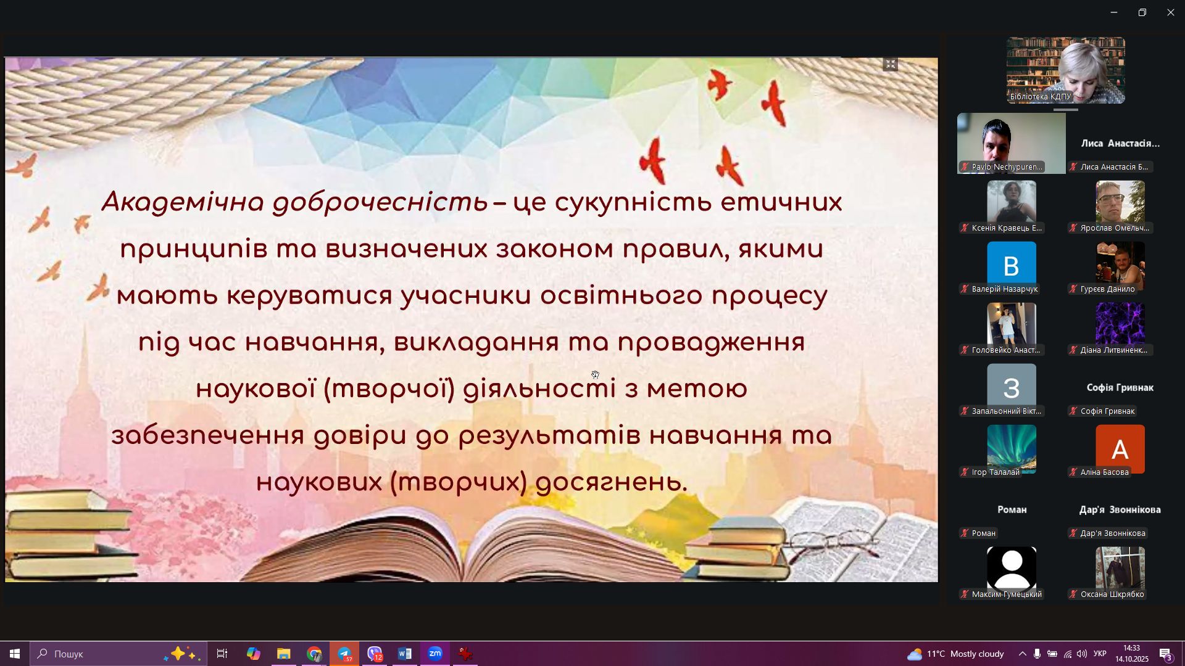The image size is (1185, 666).
Task: Open Microsoft Word from the taskbar
Action: click(x=405, y=654)
